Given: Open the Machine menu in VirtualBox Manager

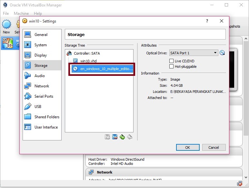Looking at the screenshot, I should coord(21,13).
